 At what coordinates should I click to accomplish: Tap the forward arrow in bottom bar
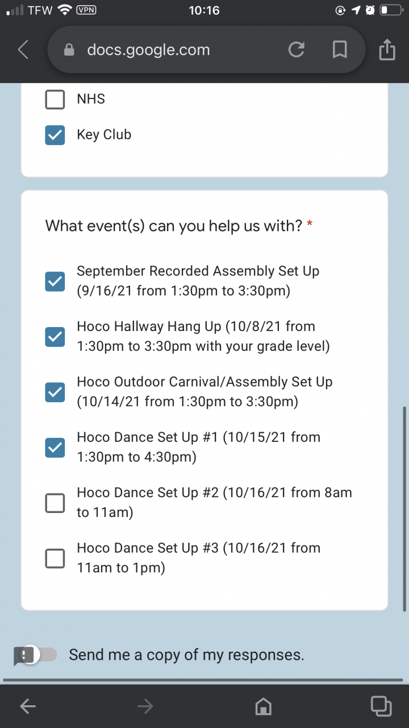click(145, 706)
